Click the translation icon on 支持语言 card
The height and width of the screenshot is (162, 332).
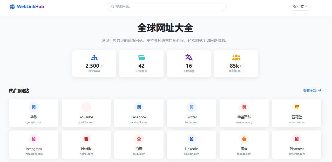pos(189,57)
